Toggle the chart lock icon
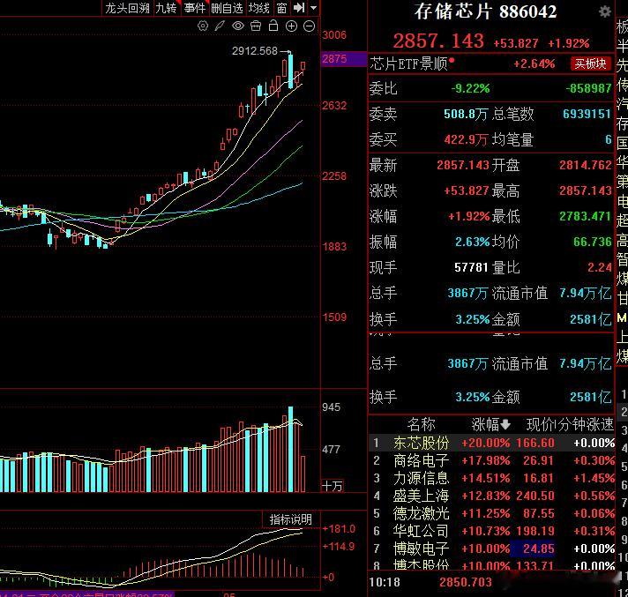Screen dimensions: 628x597 [x=273, y=26]
